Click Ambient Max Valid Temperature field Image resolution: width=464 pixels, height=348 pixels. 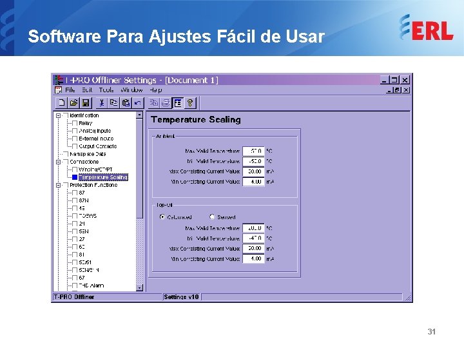[x=253, y=151]
